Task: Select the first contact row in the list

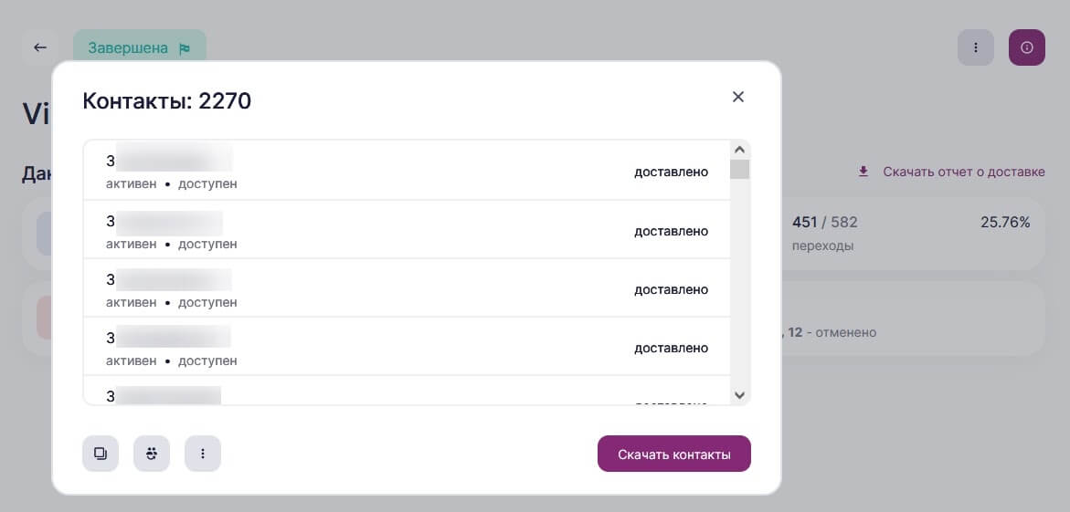Action: click(407, 171)
